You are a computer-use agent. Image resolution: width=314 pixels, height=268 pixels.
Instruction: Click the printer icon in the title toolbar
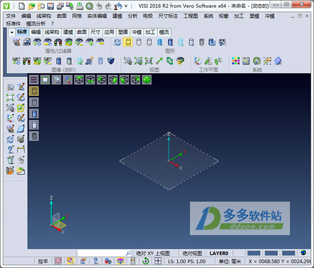[x=80, y=6]
